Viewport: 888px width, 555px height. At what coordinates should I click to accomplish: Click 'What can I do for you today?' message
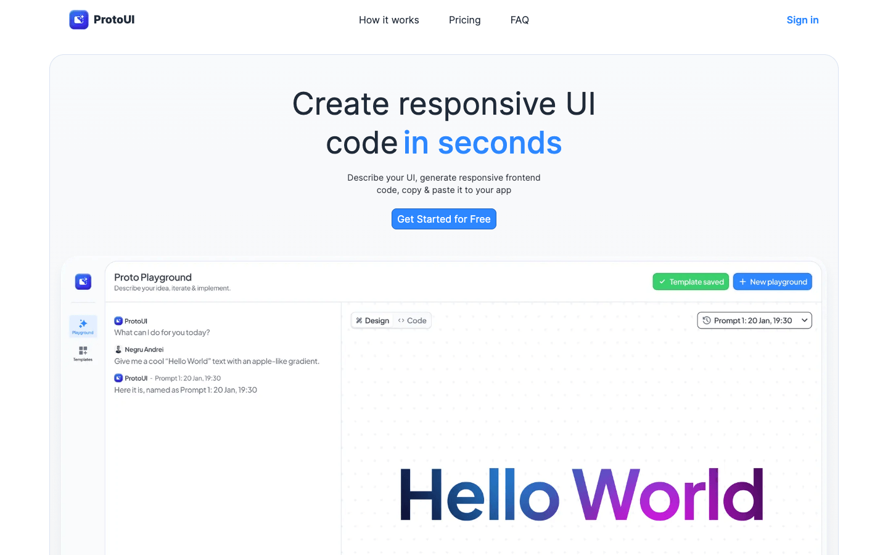pos(162,332)
